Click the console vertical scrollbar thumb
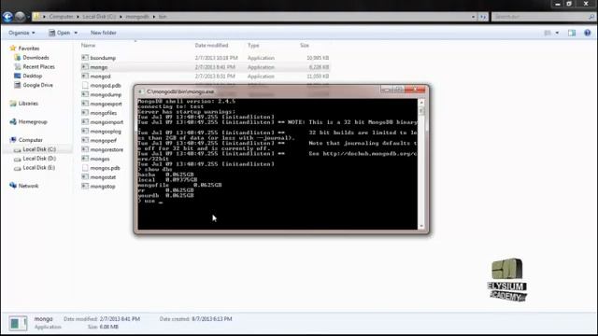Image resolution: width=598 pixels, height=336 pixels. (421, 110)
